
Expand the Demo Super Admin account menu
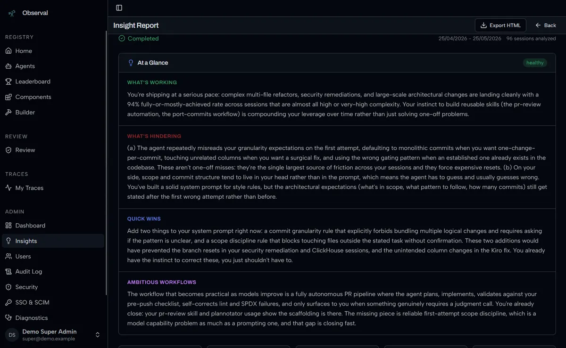(x=53, y=335)
